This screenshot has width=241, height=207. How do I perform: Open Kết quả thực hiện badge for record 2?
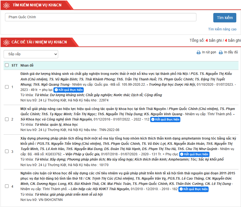165,119
